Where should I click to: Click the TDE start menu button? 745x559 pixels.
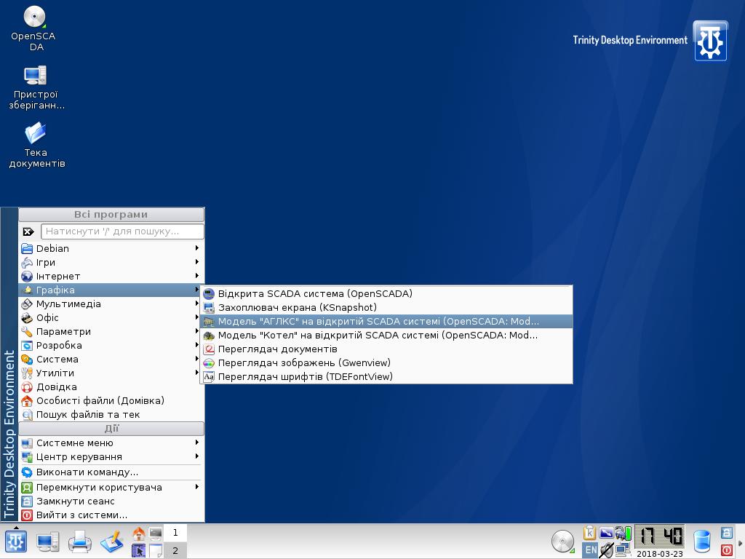coord(16,542)
